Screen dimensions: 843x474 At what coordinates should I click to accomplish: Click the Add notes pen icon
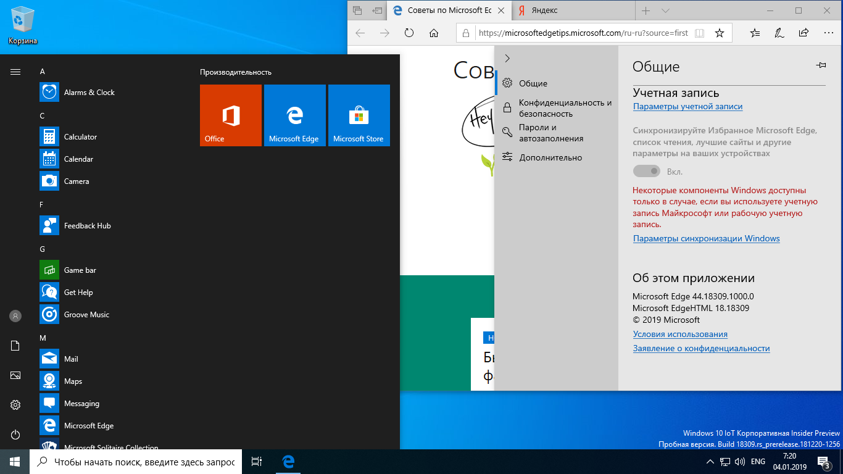coord(779,33)
